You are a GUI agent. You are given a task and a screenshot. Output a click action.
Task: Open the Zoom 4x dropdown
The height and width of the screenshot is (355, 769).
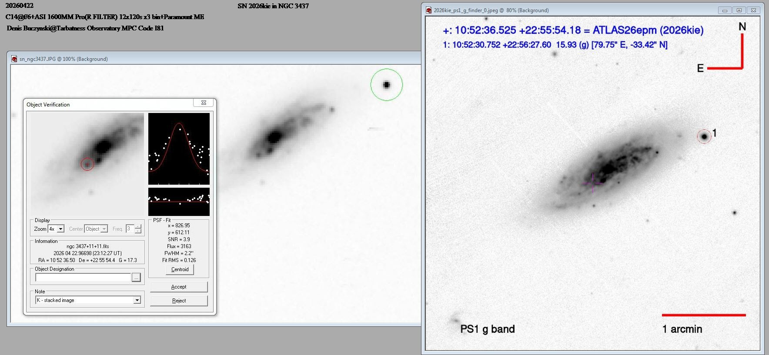click(x=61, y=229)
